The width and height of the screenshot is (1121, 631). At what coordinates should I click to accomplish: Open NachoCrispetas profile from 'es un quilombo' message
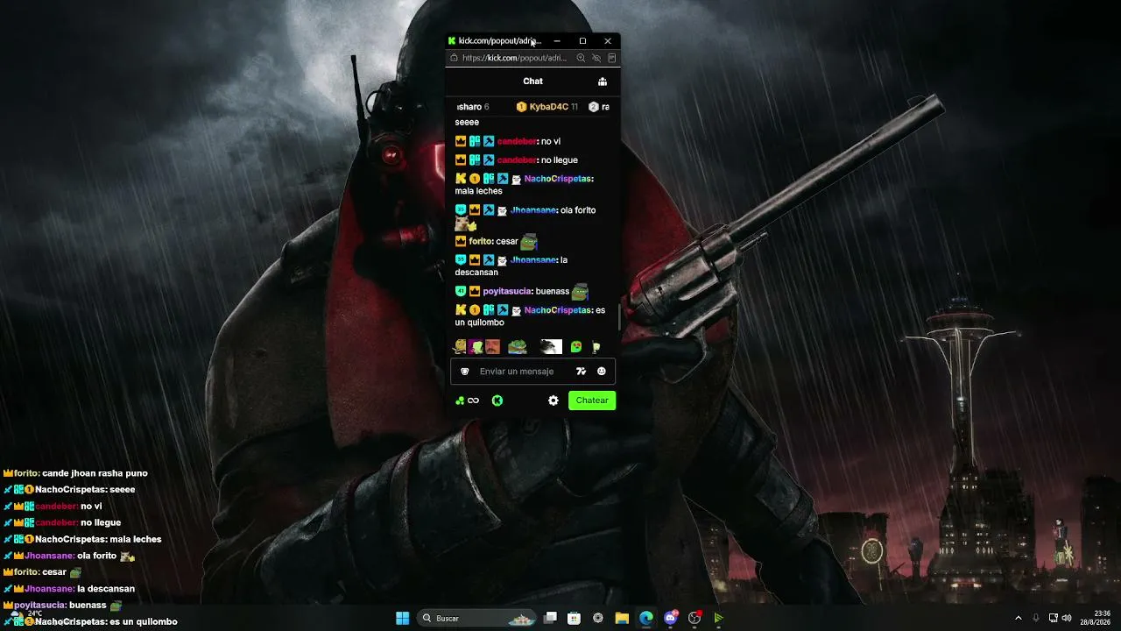tap(558, 310)
